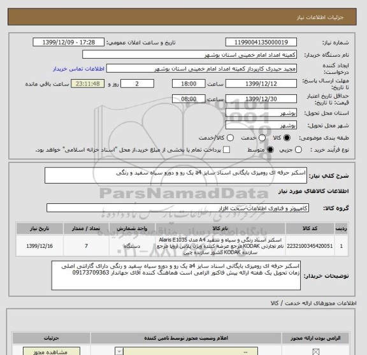
Task: Click the Alaris E1035 product name cell
Action: point(220,246)
